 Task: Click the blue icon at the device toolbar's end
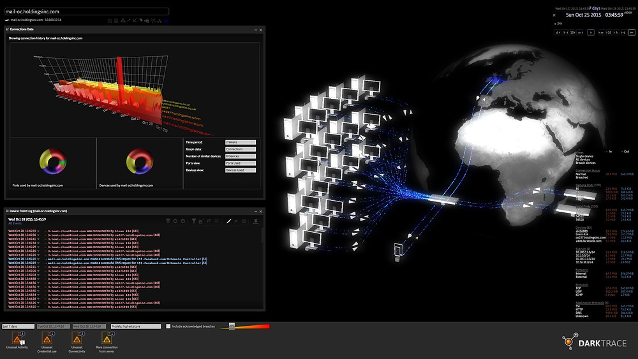[166, 21]
